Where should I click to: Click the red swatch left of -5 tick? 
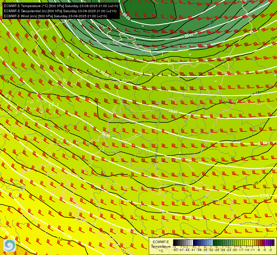(263, 243)
